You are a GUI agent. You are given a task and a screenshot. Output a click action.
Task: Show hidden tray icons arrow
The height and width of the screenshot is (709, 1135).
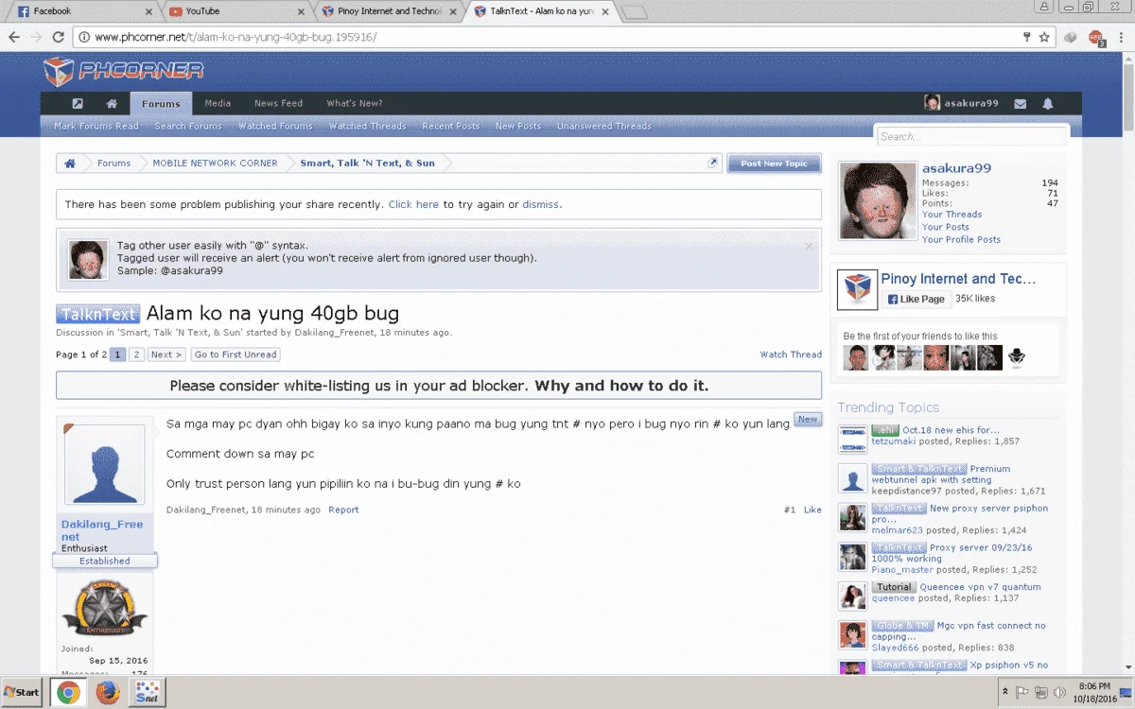(1006, 692)
